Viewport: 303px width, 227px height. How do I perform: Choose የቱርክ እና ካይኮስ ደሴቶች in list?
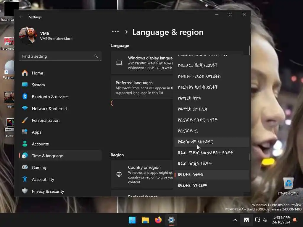click(212, 87)
